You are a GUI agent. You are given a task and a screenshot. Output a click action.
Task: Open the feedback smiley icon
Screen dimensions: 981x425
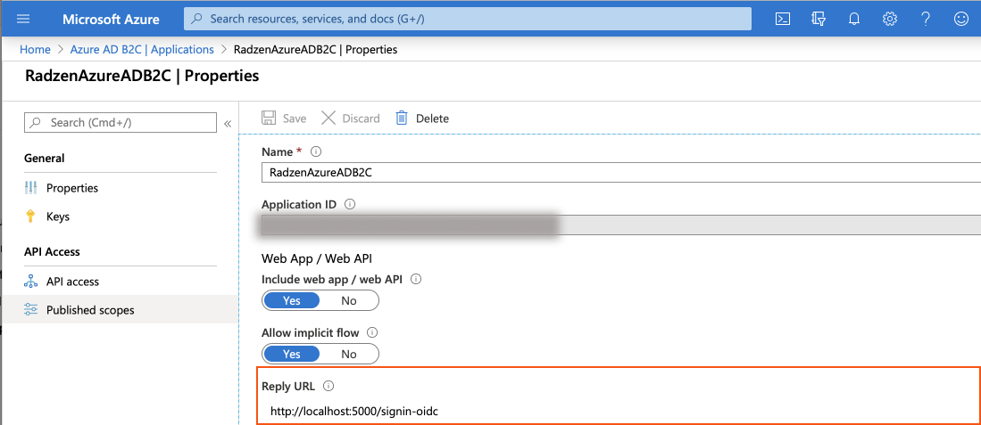point(961,19)
